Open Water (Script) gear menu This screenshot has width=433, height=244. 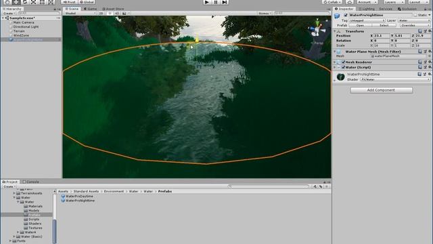click(430, 67)
